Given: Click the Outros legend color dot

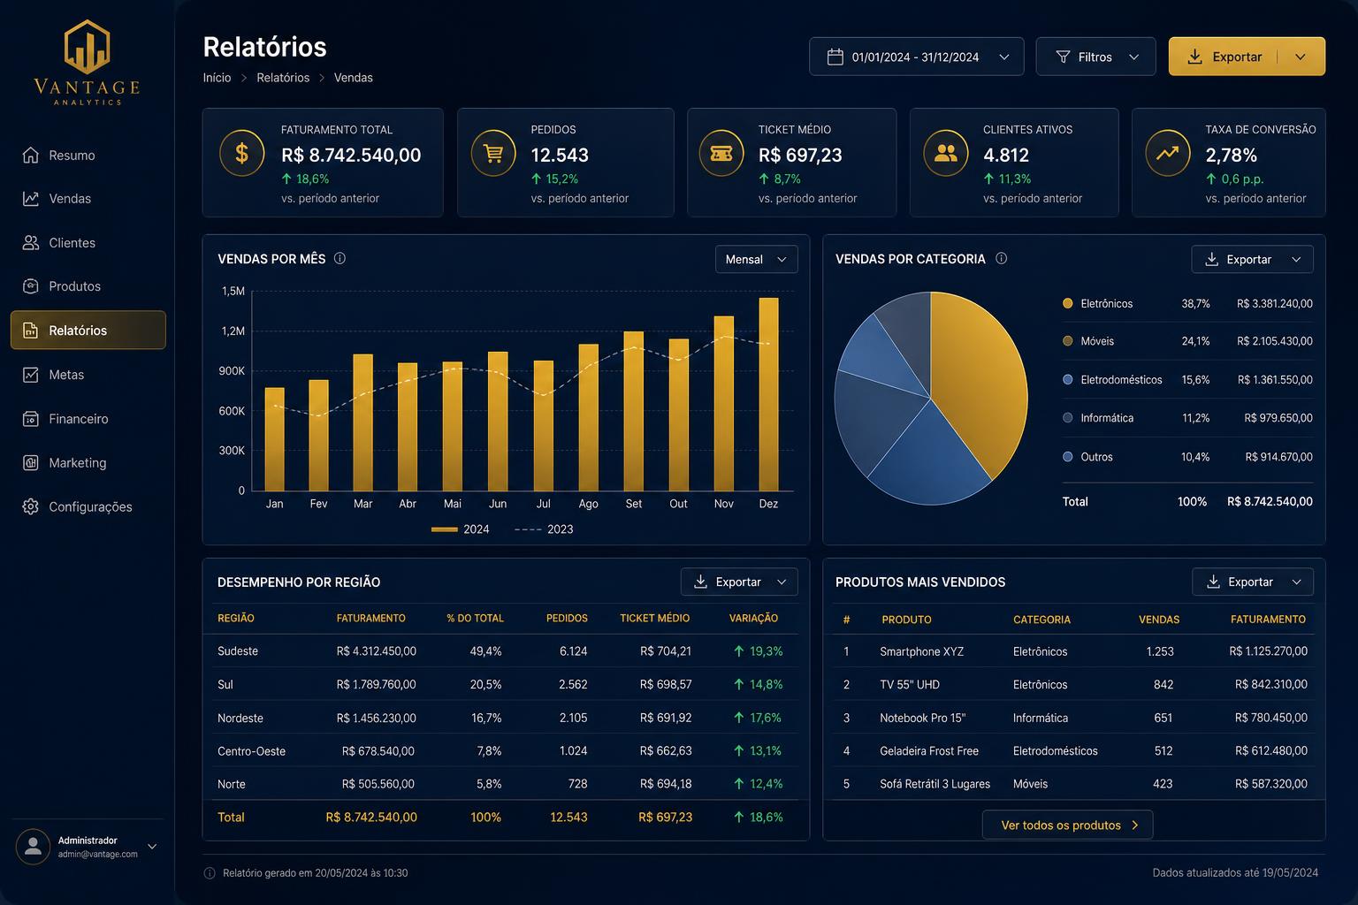Looking at the screenshot, I should point(1067,457).
